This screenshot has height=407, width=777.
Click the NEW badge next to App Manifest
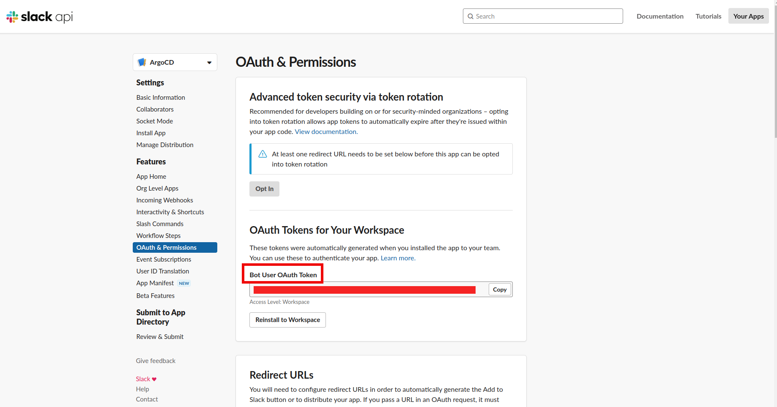tap(184, 283)
